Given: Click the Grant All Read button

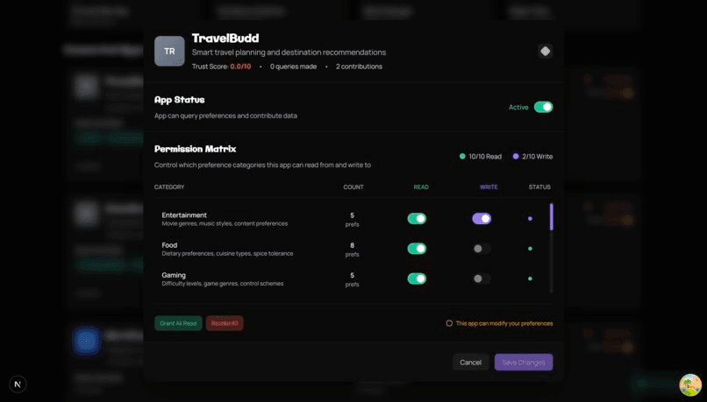Looking at the screenshot, I should tap(178, 323).
